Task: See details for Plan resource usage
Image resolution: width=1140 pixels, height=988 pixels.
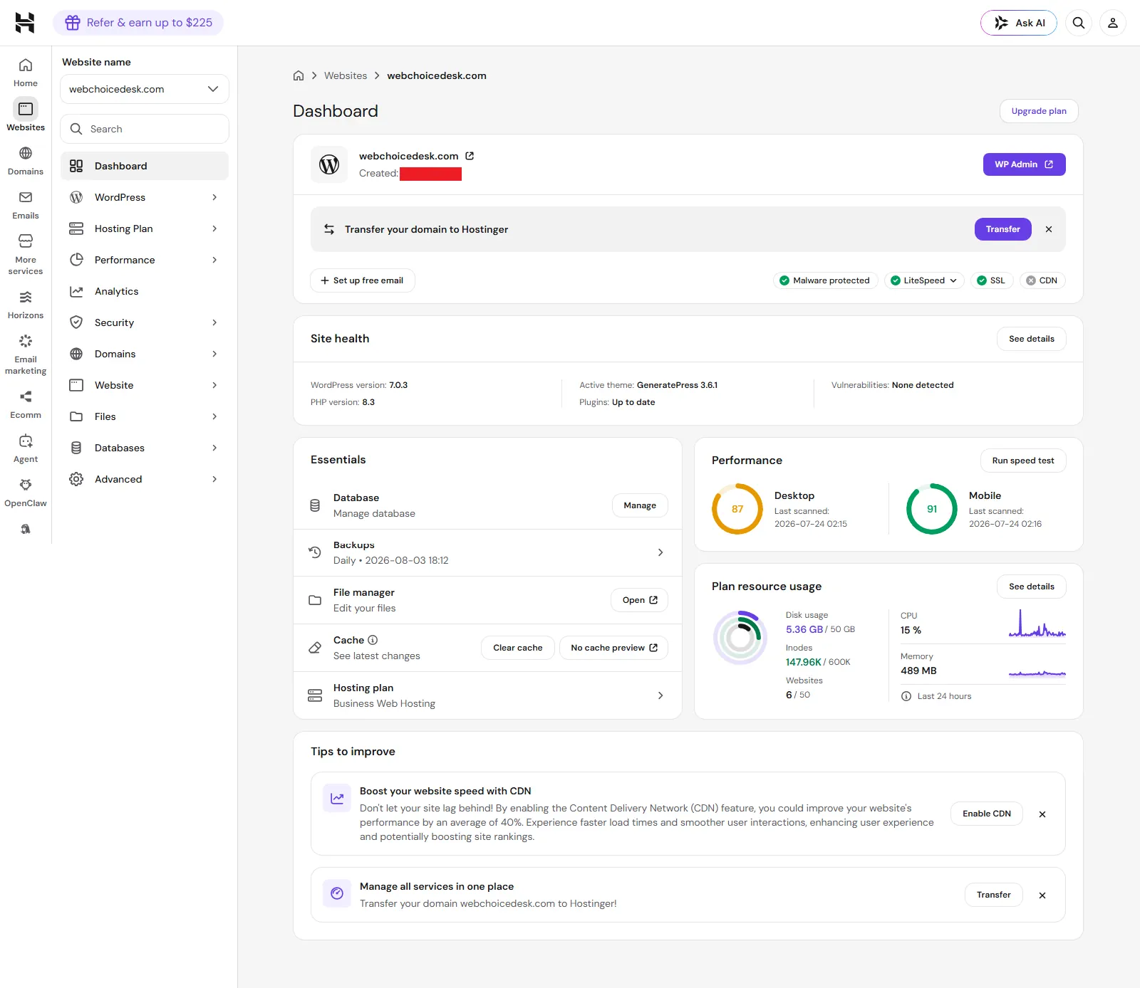Action: [x=1032, y=587]
